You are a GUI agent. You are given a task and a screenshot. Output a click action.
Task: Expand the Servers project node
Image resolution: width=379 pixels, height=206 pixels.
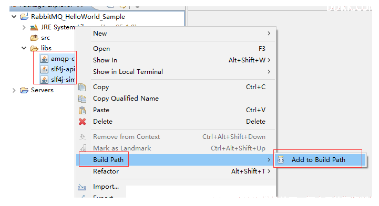(x=14, y=90)
